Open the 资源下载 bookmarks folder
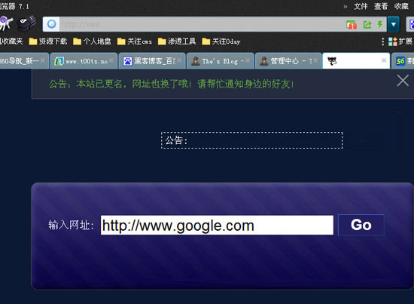Image resolution: width=414 pixels, height=304 pixels. pos(47,41)
